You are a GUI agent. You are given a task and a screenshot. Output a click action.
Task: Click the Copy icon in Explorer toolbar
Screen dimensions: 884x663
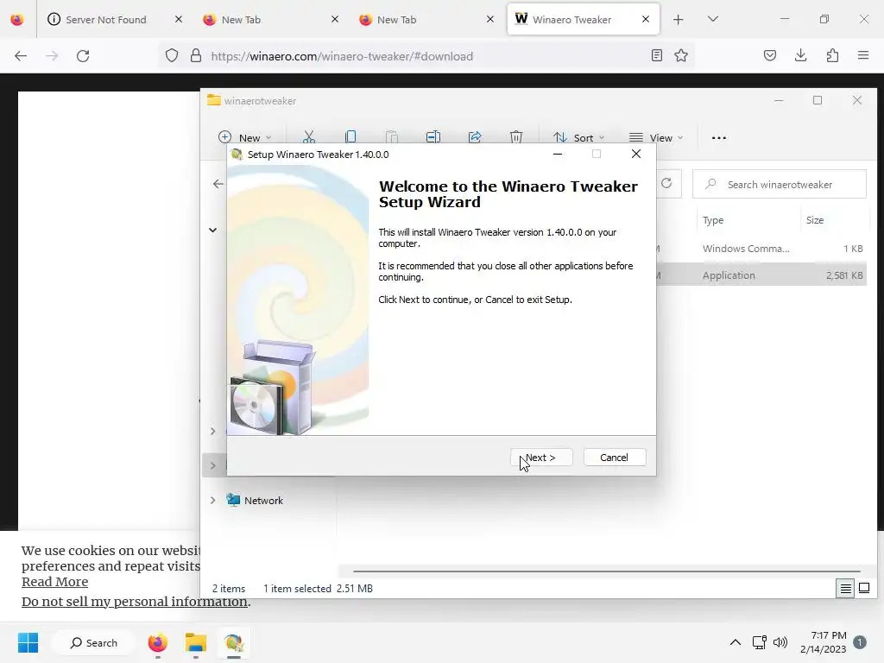tap(350, 137)
